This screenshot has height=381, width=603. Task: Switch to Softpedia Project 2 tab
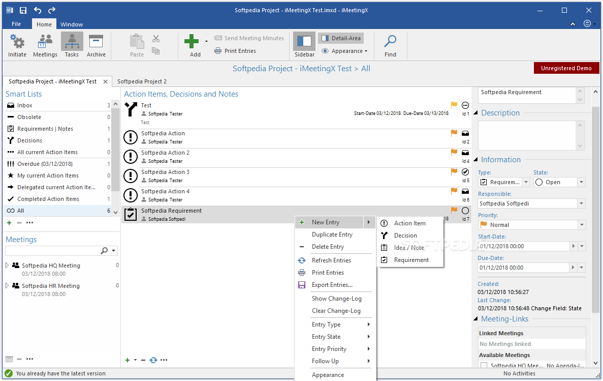[142, 81]
